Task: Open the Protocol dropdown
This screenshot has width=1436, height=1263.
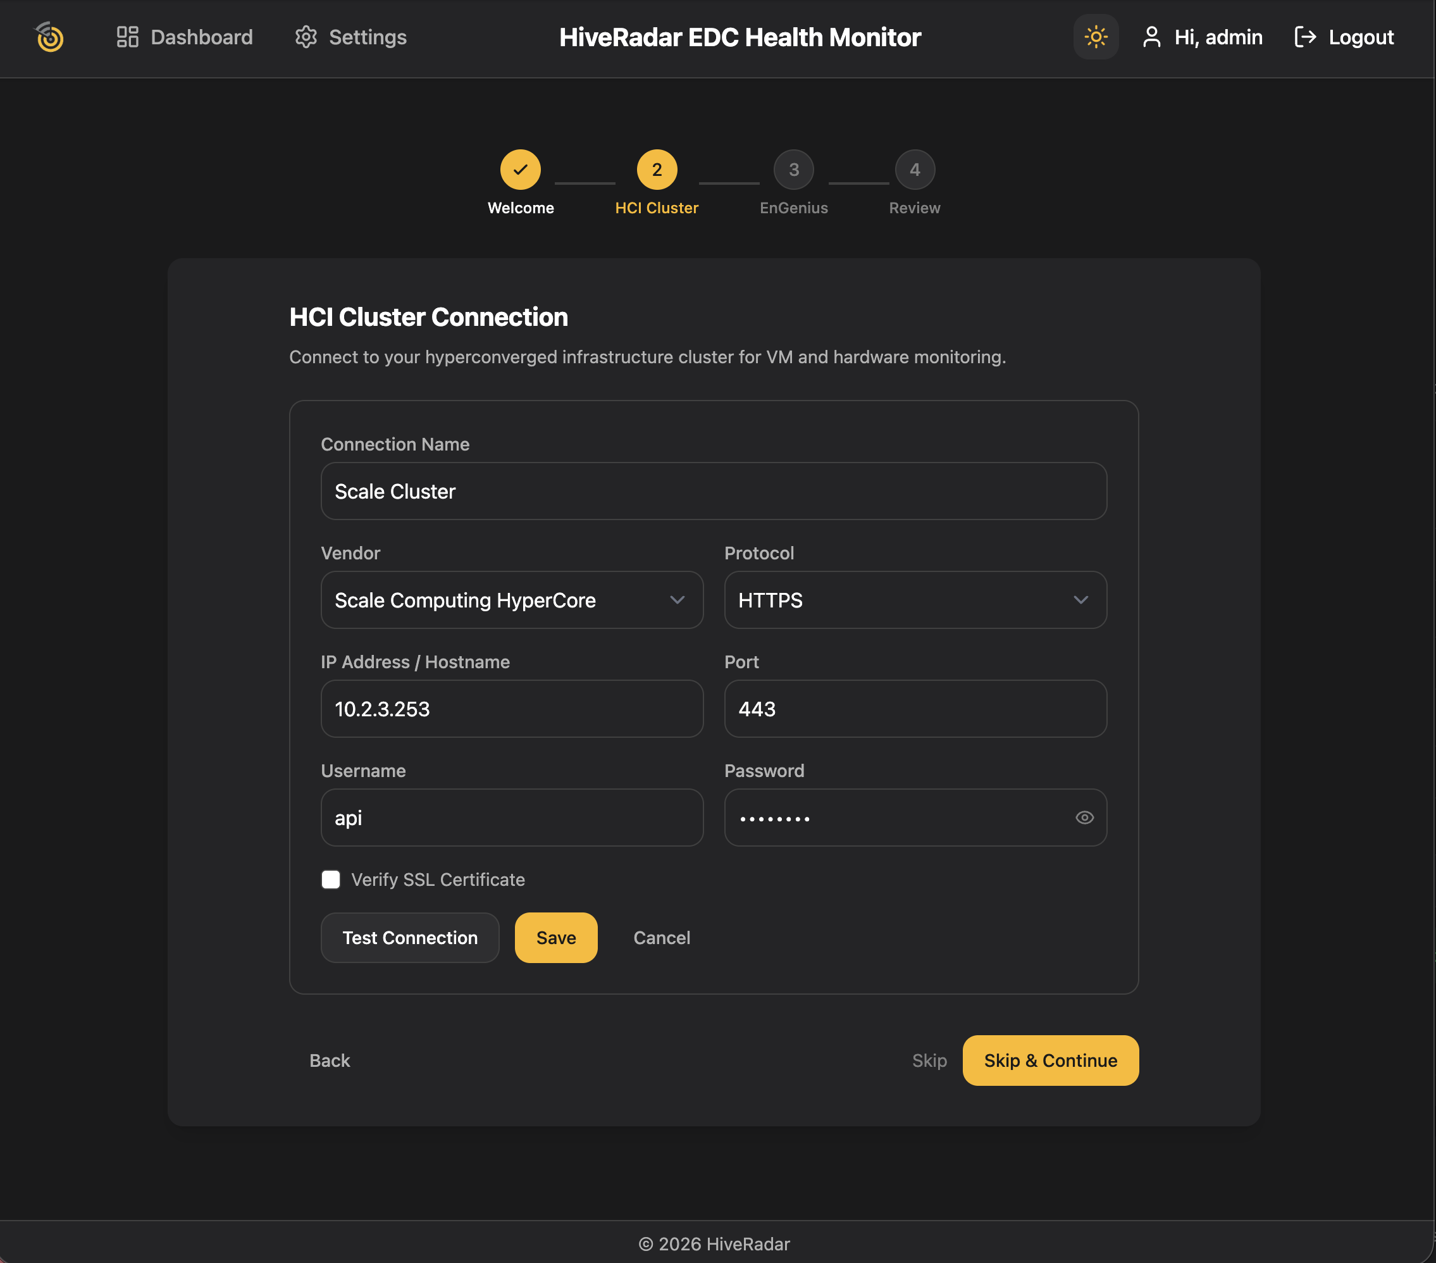Action: pyautogui.click(x=915, y=600)
